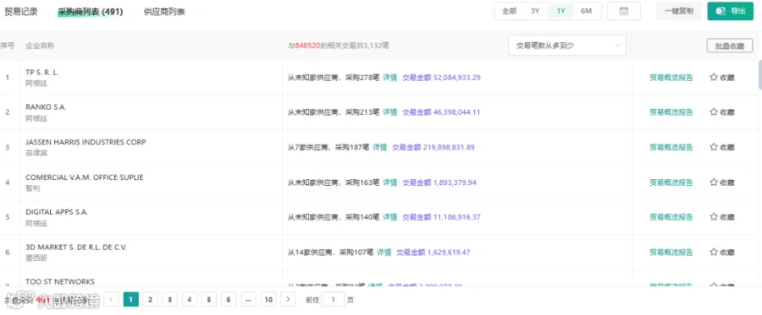Viewport: 762px width, 315px height.
Task: Open 详情 for JASSEN HARRIS INDUSTRIES CORP
Action: click(x=379, y=147)
